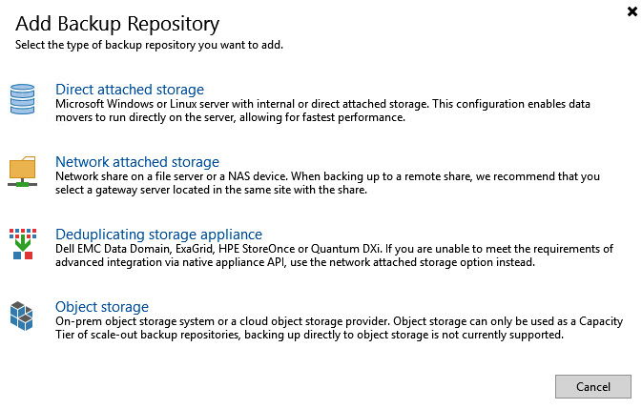Image resolution: width=642 pixels, height=409 pixels.
Task: Click the Deduplicating storage appliance arrow icon
Action: click(23, 244)
